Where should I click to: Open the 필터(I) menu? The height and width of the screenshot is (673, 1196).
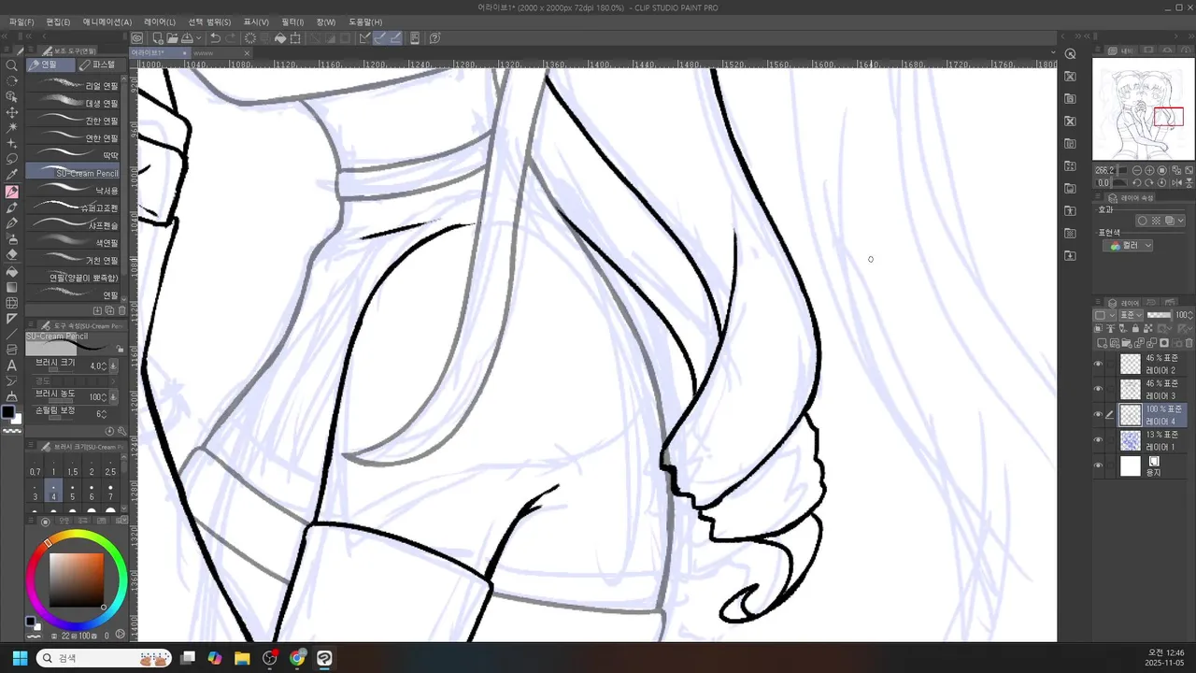[x=292, y=21]
